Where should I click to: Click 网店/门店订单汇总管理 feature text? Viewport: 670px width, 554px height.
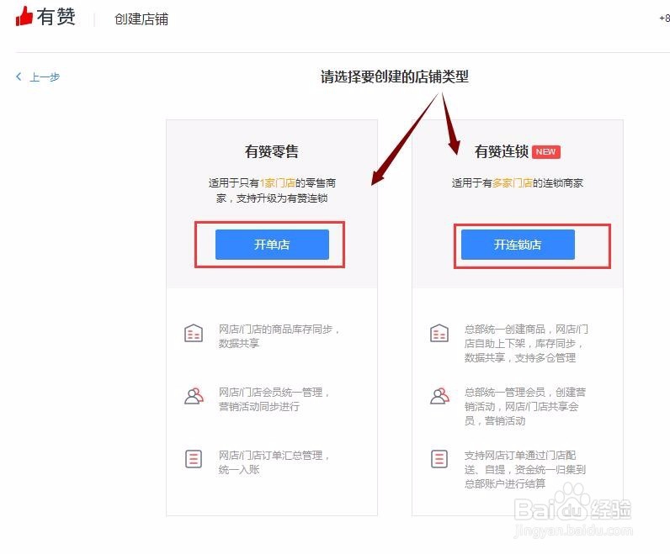[274, 456]
